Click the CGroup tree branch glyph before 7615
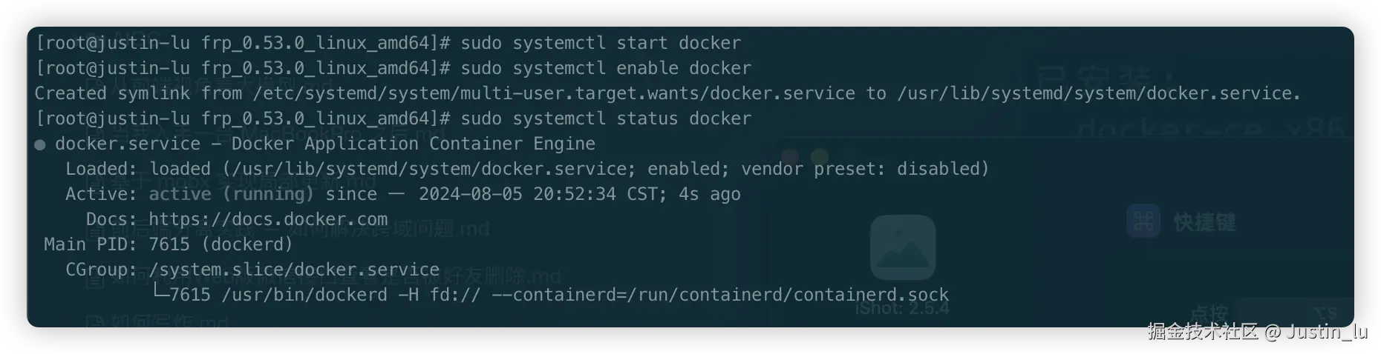 pos(159,294)
